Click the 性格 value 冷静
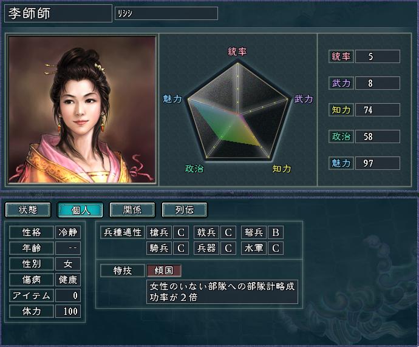419x347 pixels. point(68,232)
